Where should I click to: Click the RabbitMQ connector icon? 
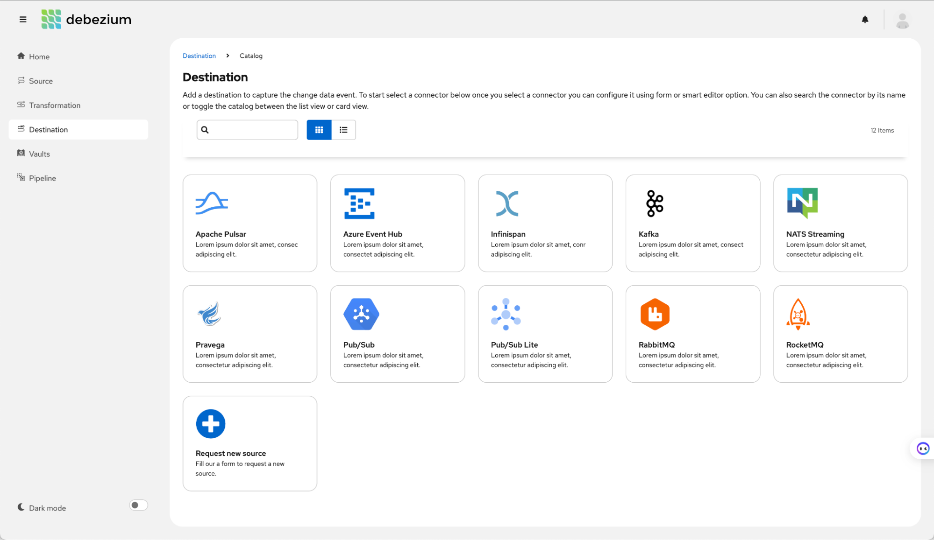point(654,315)
